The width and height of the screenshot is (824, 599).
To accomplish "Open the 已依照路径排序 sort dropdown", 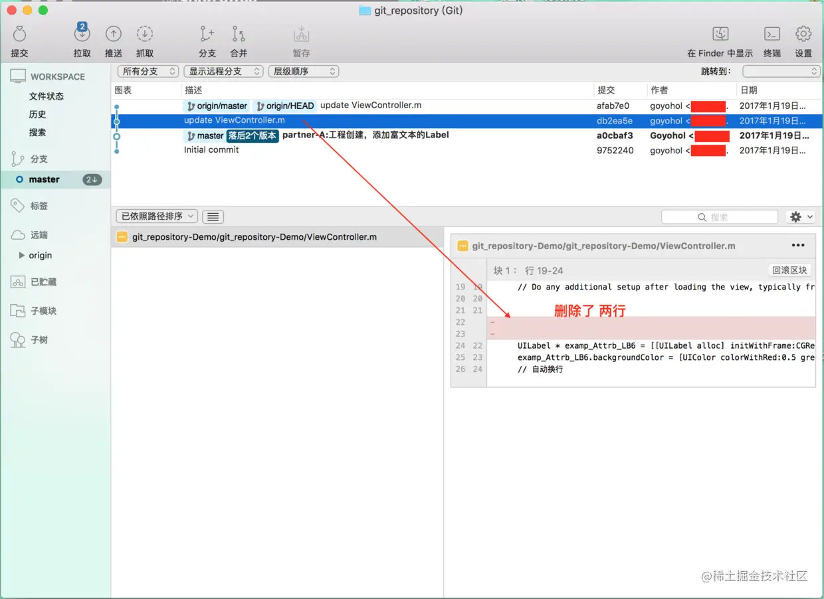I will (x=157, y=216).
